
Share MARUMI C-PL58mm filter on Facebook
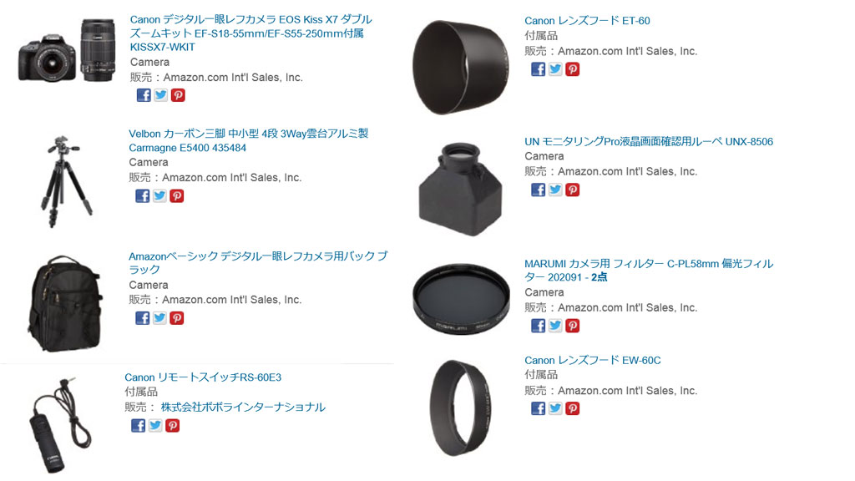click(x=539, y=326)
